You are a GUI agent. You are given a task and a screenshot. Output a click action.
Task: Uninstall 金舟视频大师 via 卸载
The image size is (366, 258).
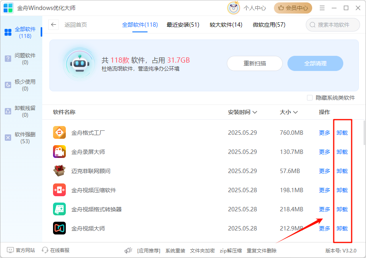(342, 228)
